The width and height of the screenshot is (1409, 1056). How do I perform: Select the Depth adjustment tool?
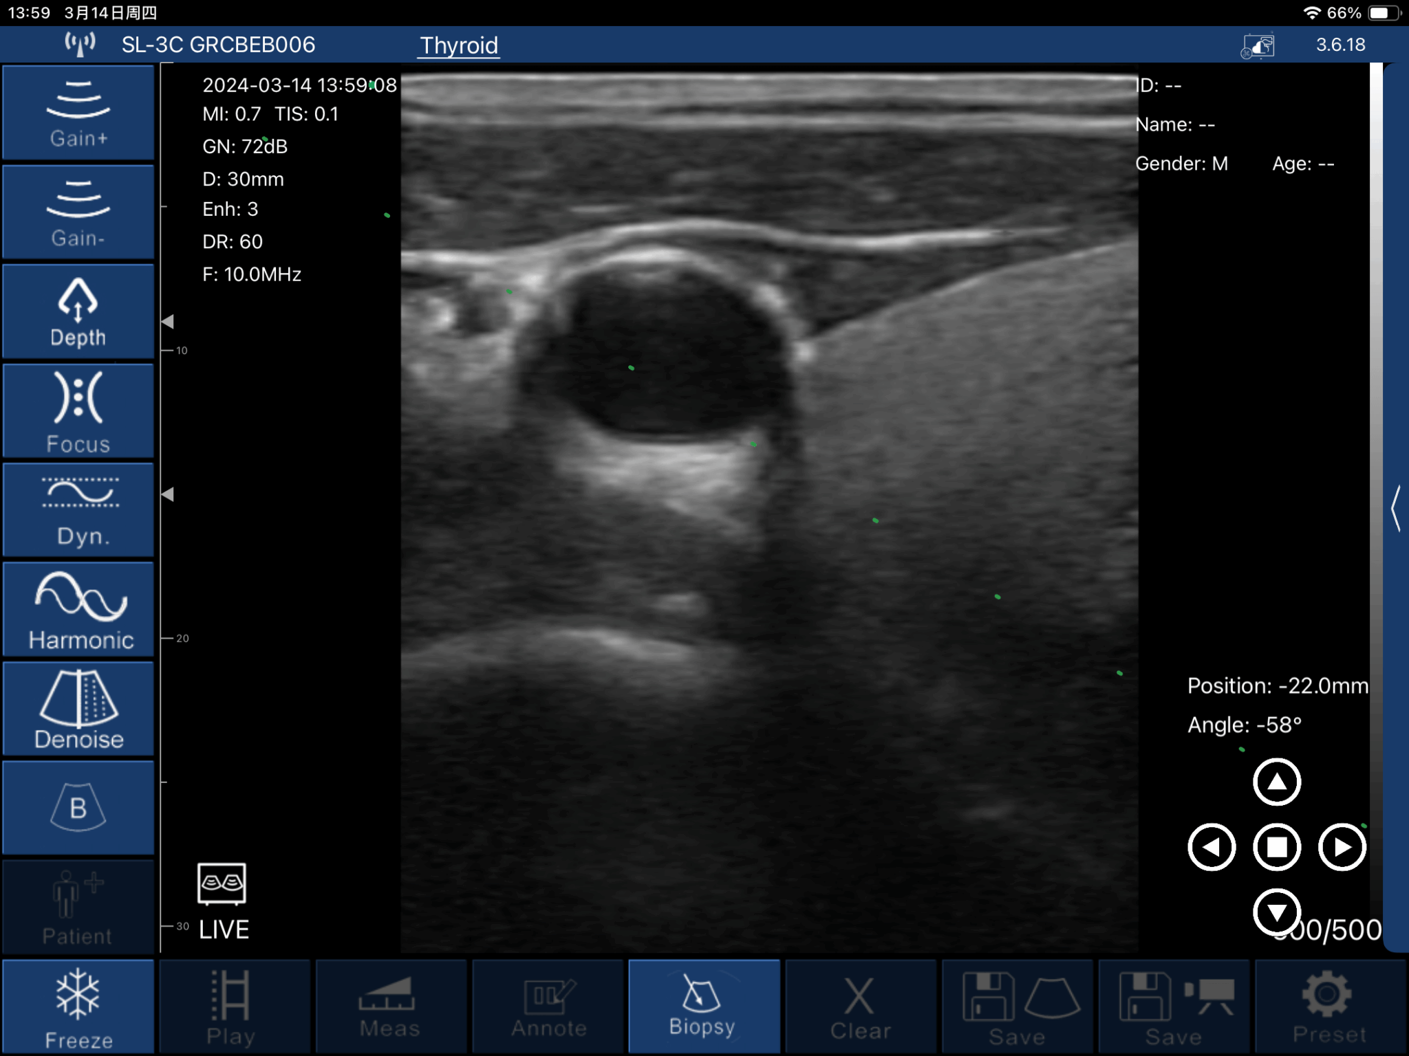click(78, 311)
